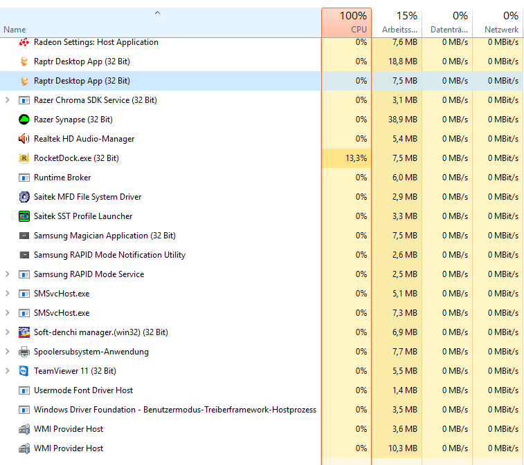Sort by the Arbeitsspeicher column header
The height and width of the screenshot is (465, 524).
pyautogui.click(x=397, y=23)
